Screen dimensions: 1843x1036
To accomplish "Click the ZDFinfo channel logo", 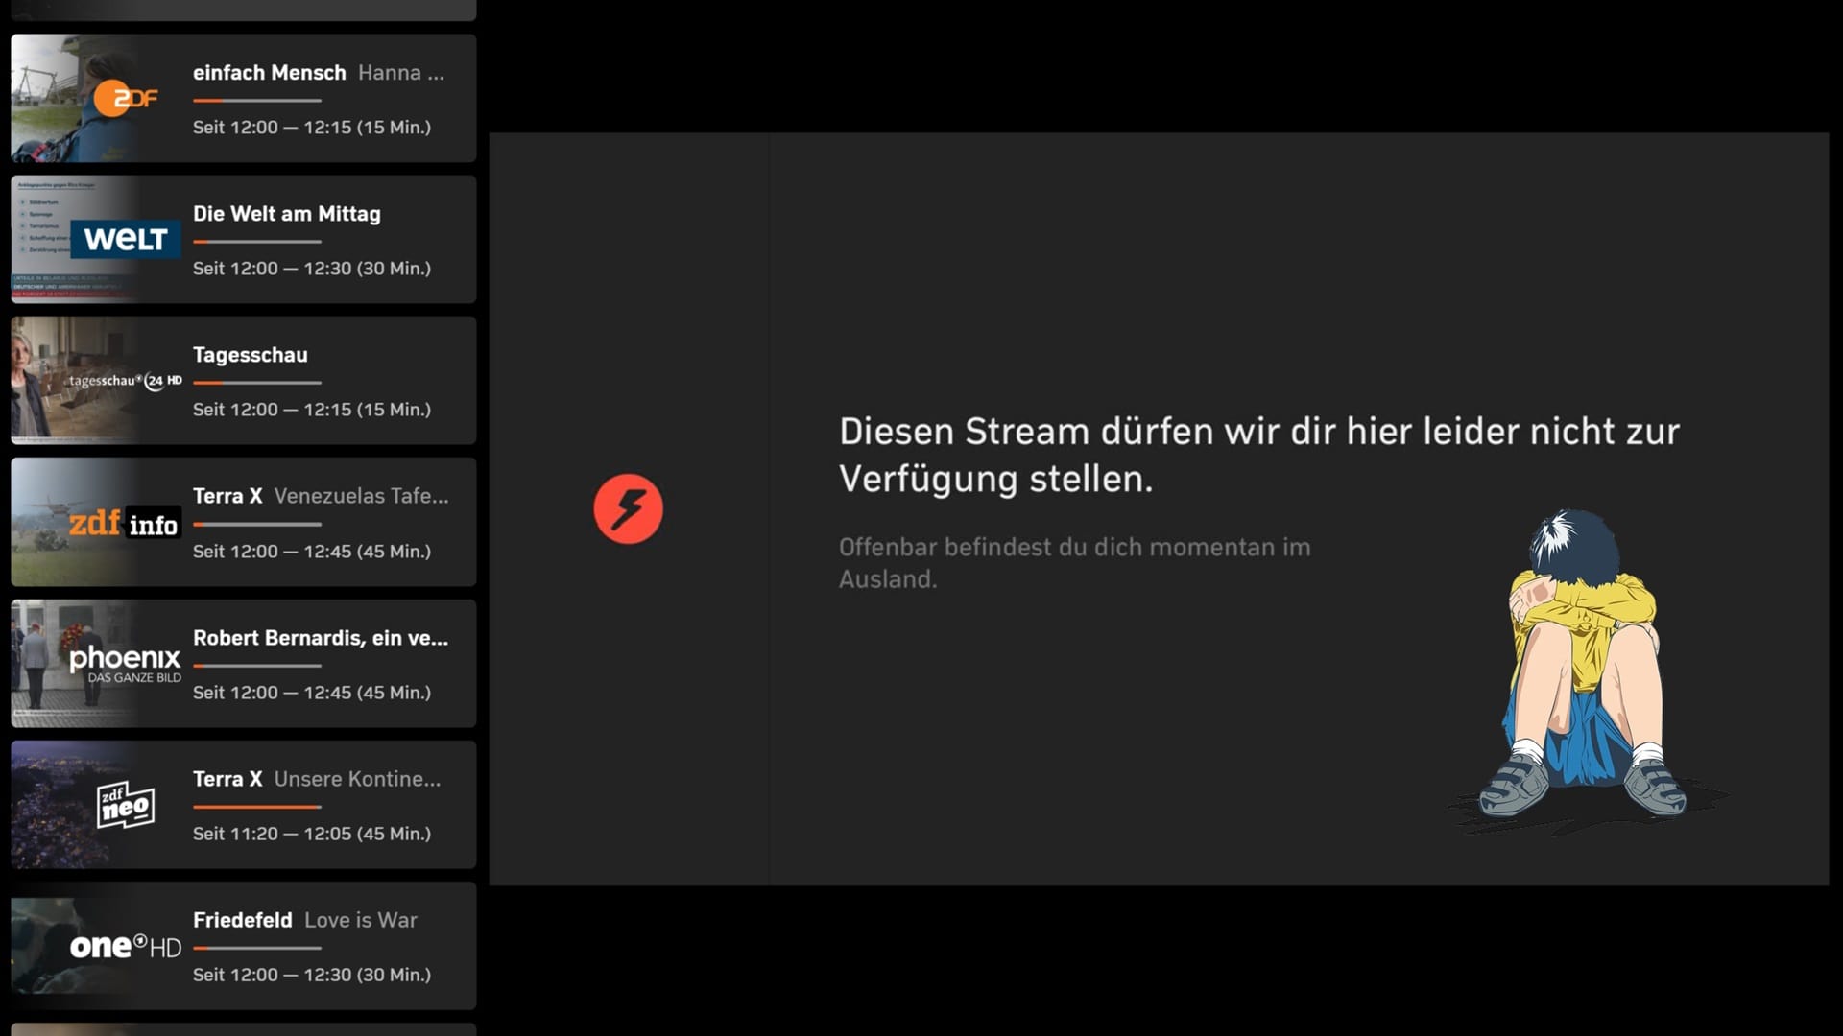I will (x=124, y=523).
